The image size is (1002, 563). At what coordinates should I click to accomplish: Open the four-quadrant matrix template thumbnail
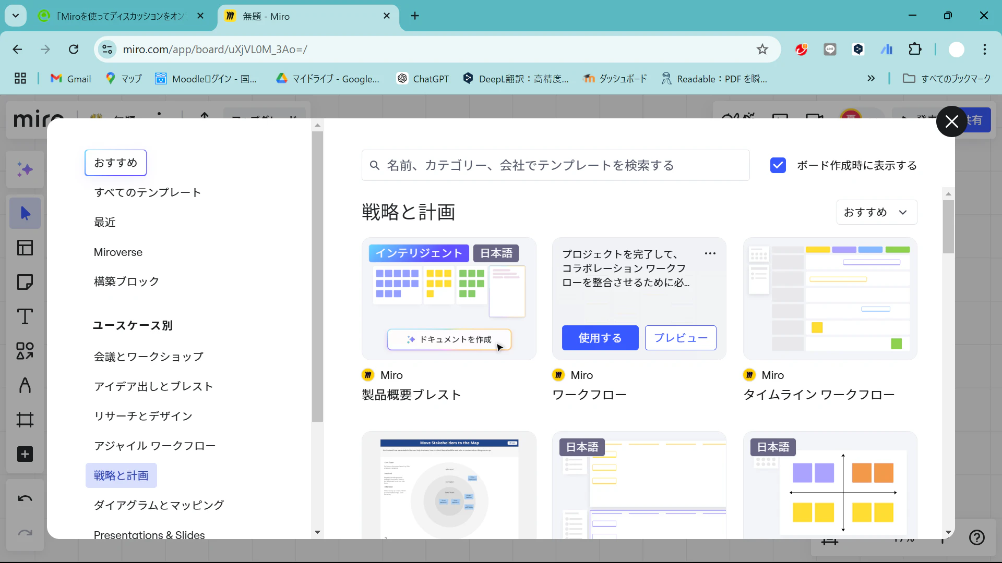[x=830, y=485]
